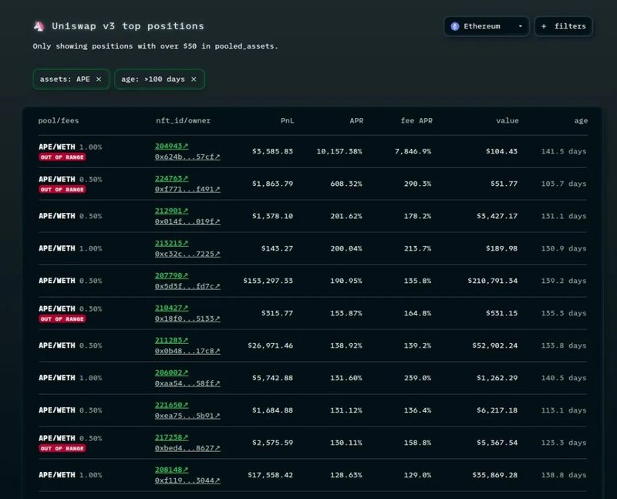This screenshot has width=617, height=499.
Task: Remove the assets: APE filter chip
Action: tap(99, 79)
